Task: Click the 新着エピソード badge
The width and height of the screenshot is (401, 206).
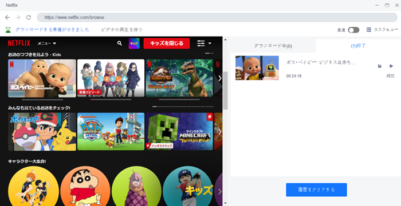Action: (89, 92)
